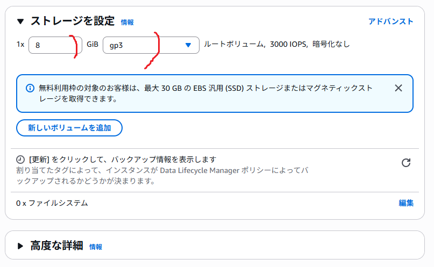Screen dimensions: 434x267
Task: Open 編集 for the file systems
Action: coord(406,203)
